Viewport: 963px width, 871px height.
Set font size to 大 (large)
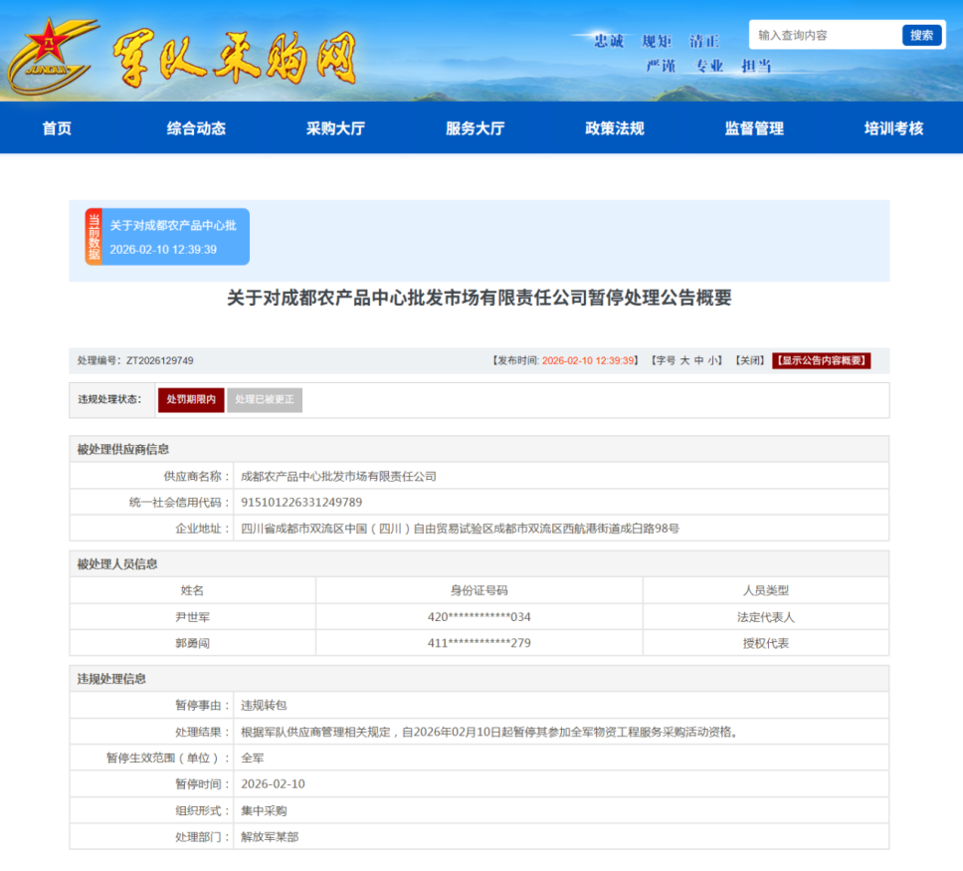click(x=684, y=360)
